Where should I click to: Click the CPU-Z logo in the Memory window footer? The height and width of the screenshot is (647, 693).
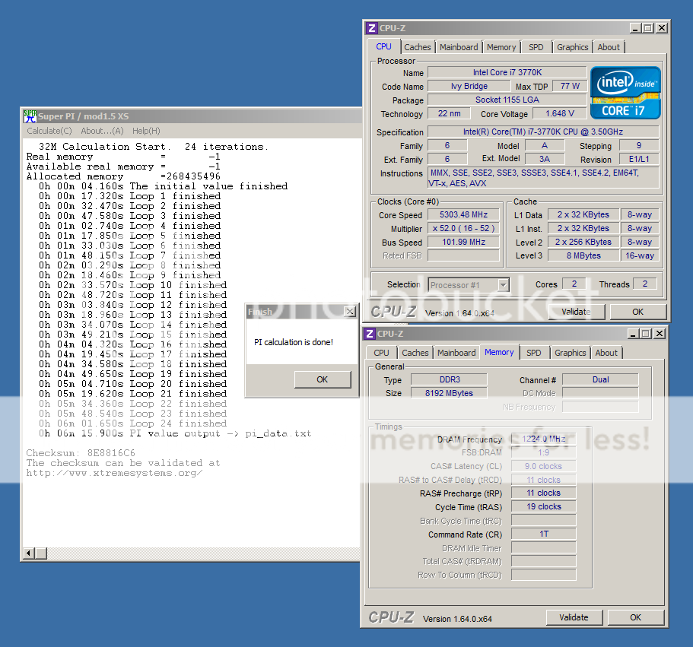[x=393, y=617]
